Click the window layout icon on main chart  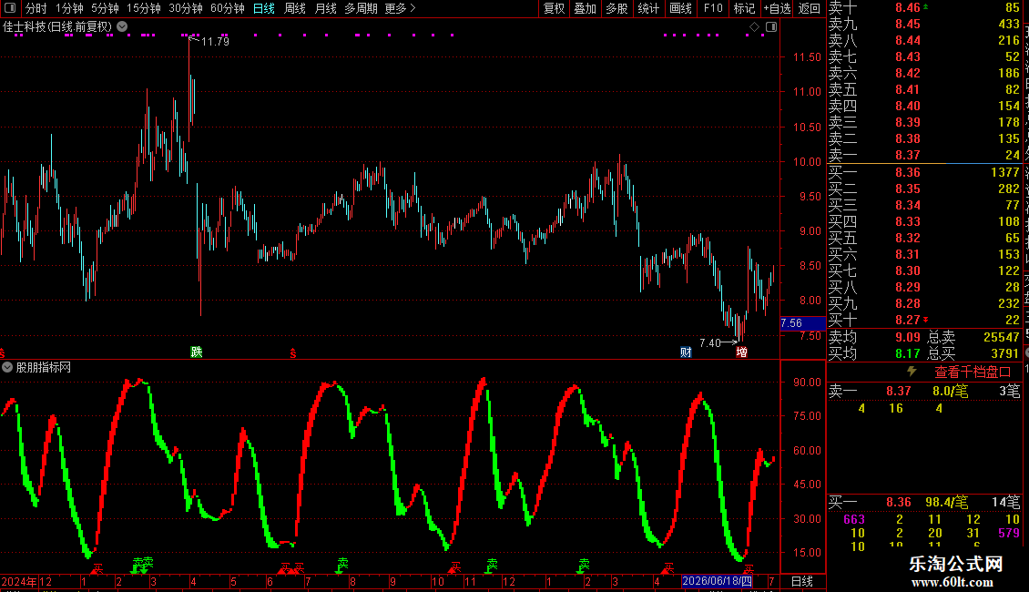771,27
